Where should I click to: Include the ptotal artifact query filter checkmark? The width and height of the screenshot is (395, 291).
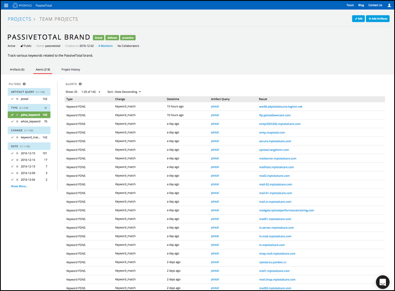point(12,99)
